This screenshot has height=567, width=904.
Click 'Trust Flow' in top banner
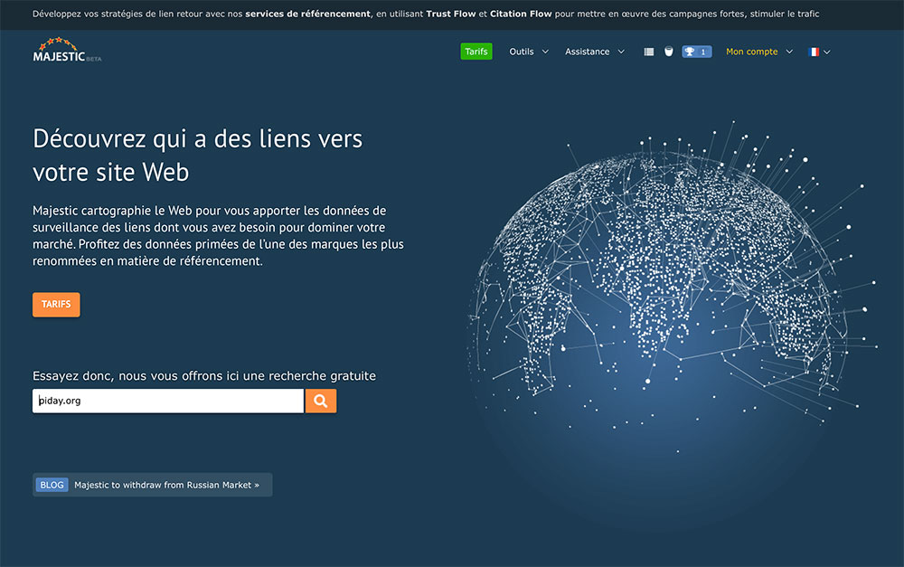coord(451,14)
